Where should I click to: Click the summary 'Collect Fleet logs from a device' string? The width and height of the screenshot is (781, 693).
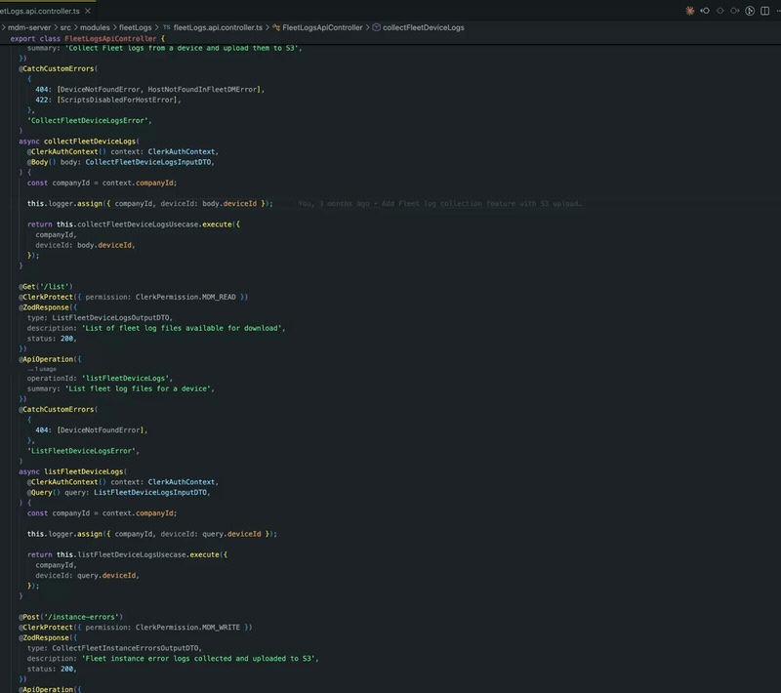[x=184, y=48]
